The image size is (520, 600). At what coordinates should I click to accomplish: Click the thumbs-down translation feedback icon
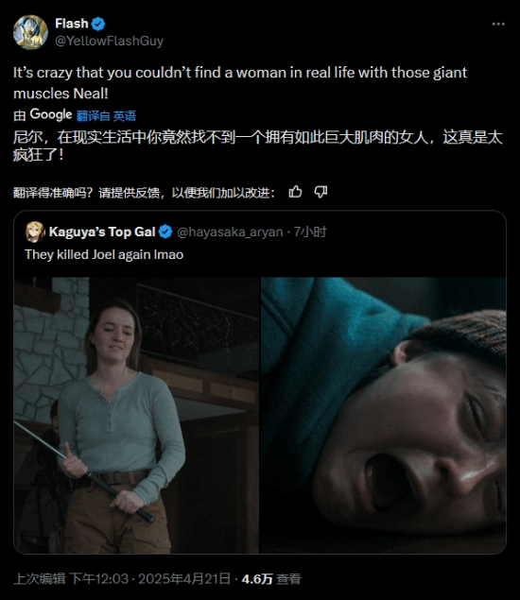pos(321,192)
